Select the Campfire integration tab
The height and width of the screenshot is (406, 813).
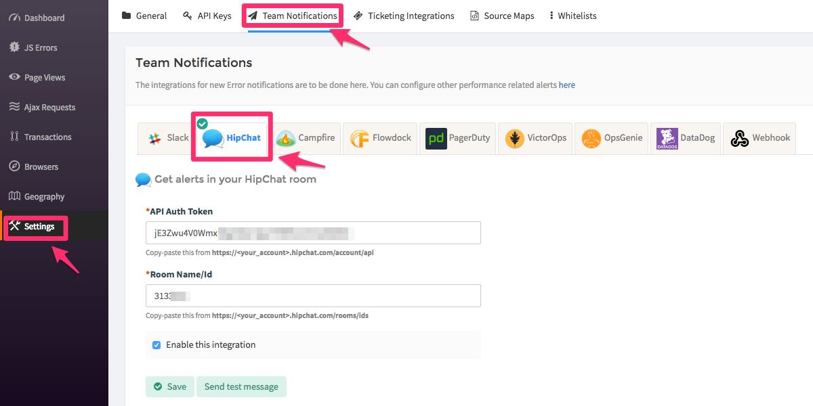point(306,138)
